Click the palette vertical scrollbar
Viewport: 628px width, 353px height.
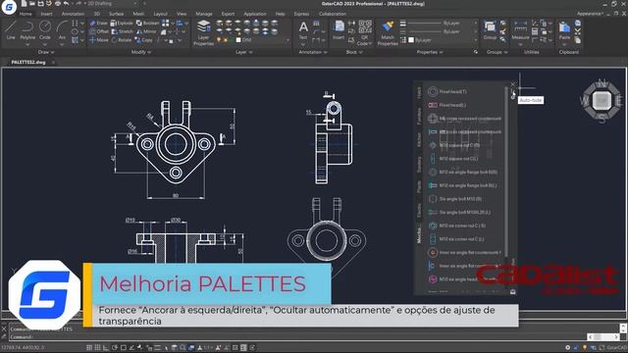506,173
